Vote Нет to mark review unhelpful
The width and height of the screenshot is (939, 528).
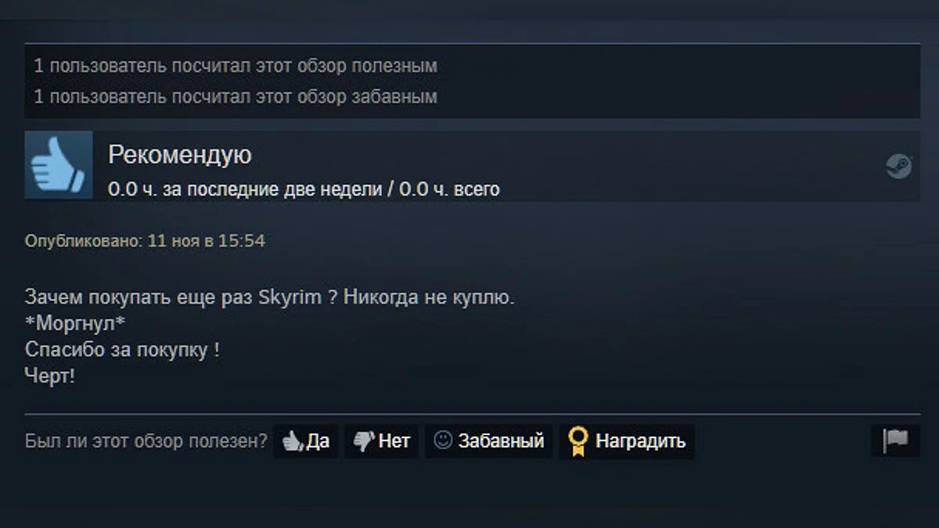tap(382, 441)
